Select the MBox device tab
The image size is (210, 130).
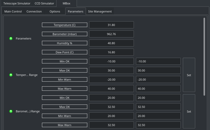67,3
